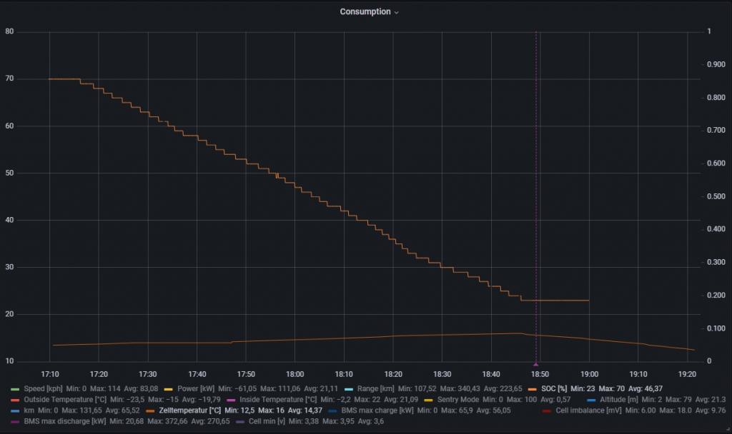This screenshot has width=732, height=434.
Task: Click the 17:10 time axis label
Action: click(x=50, y=374)
